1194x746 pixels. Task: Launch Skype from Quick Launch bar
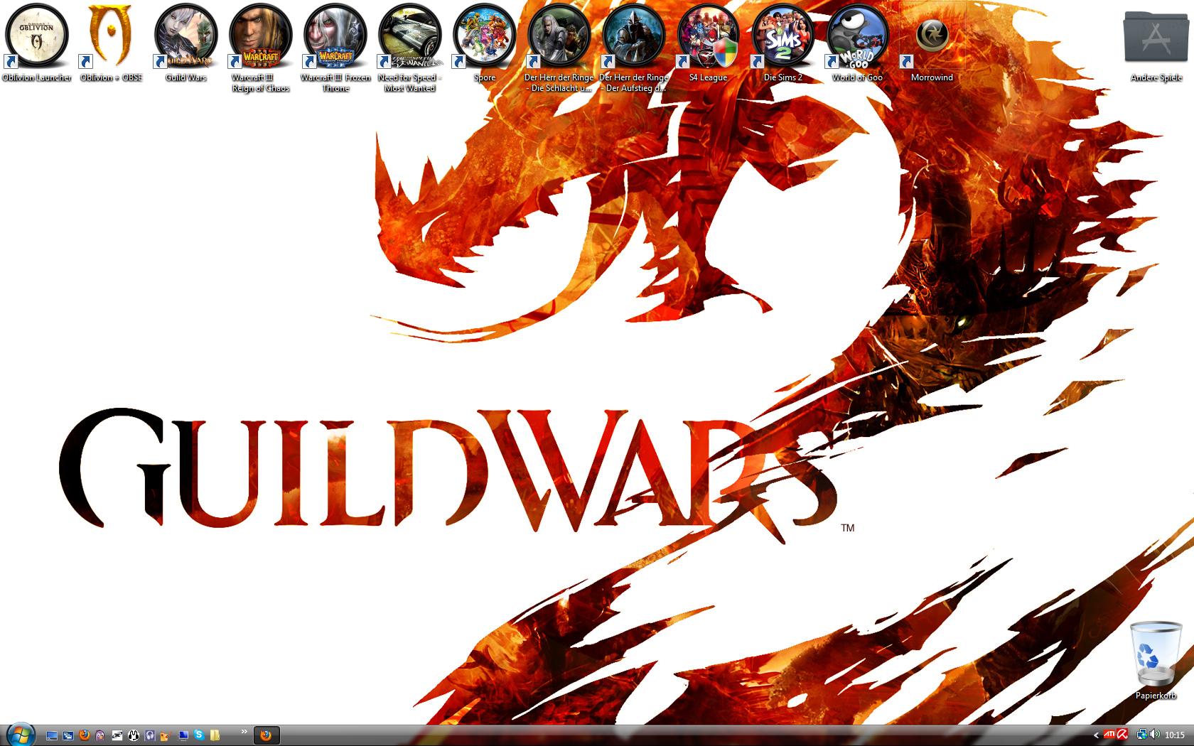coord(200,735)
